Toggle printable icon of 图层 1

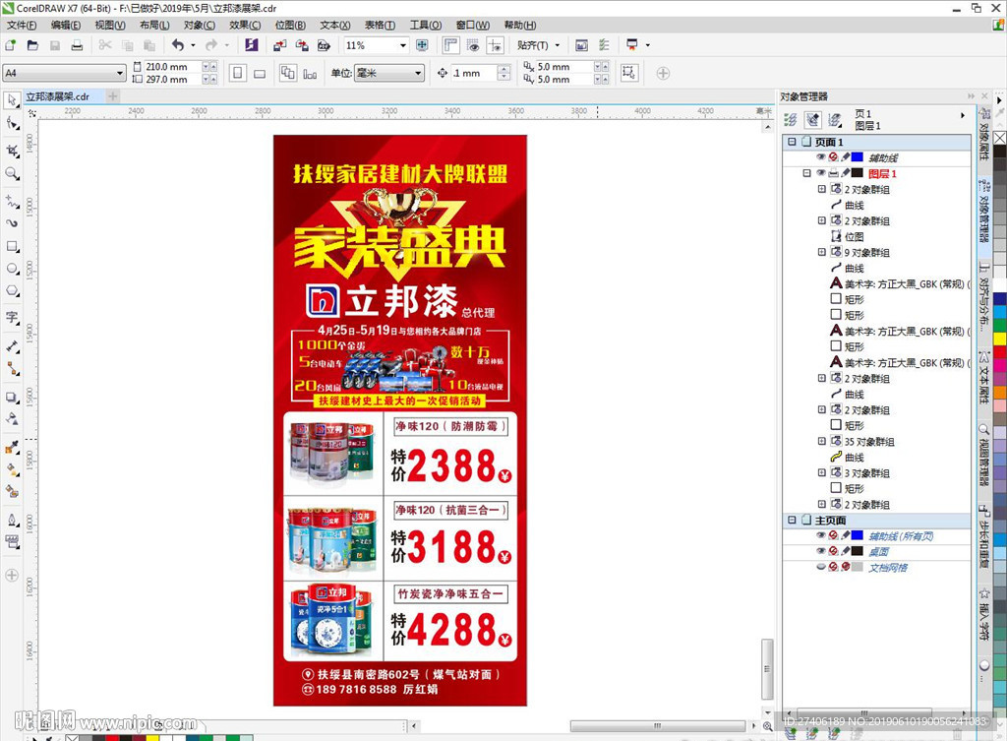point(833,173)
